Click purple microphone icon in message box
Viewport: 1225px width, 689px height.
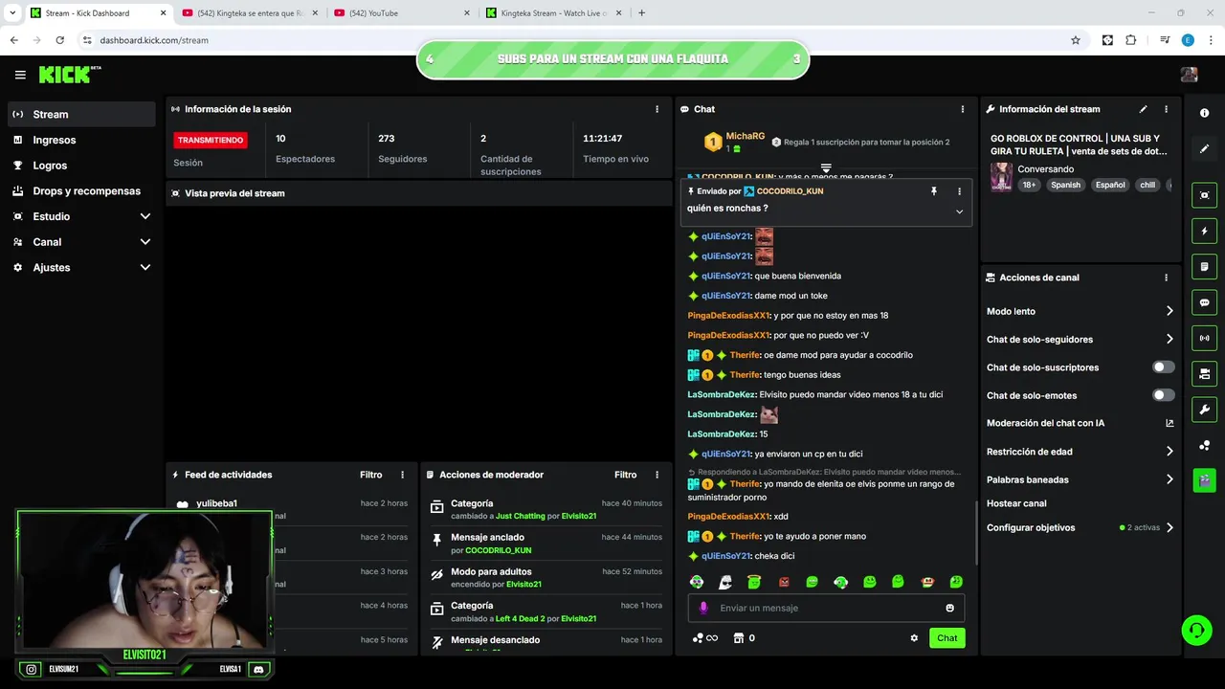[703, 608]
